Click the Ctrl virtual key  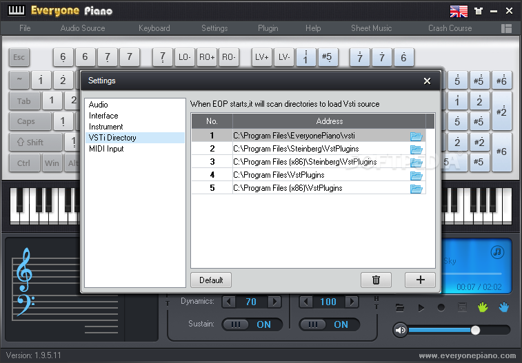[x=24, y=163]
